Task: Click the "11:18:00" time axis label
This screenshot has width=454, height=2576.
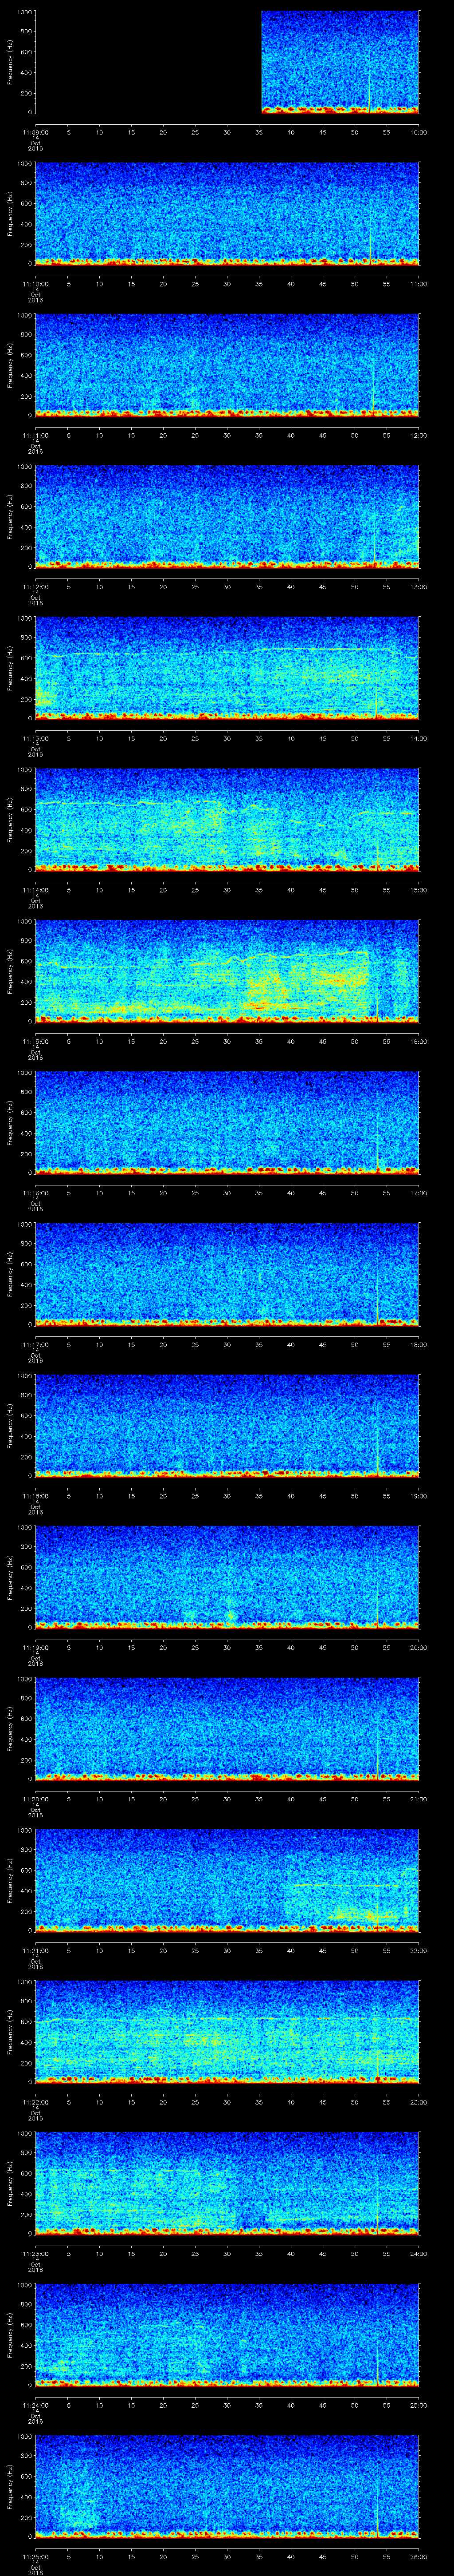Action: point(35,1496)
